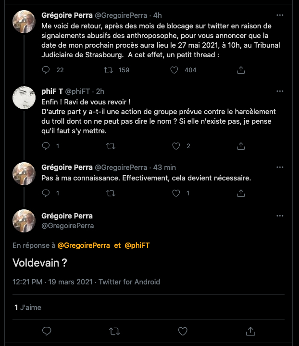Share phiF T's tweet
Image resolution: width=299 pixels, height=346 pixels.
click(241, 146)
